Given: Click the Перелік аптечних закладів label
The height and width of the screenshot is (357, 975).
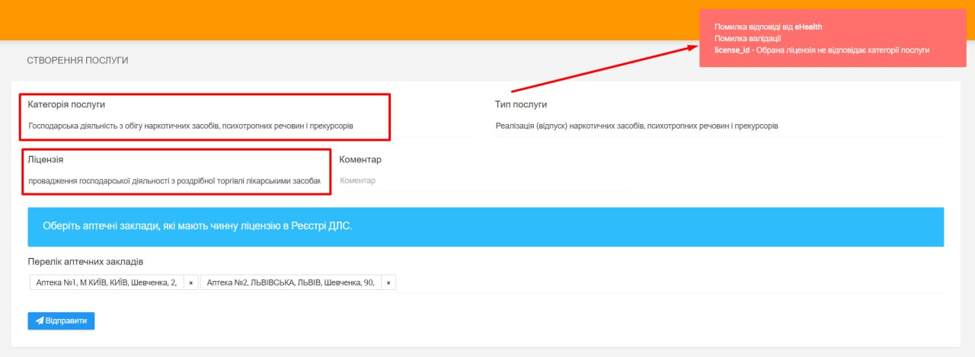Looking at the screenshot, I should click(85, 261).
